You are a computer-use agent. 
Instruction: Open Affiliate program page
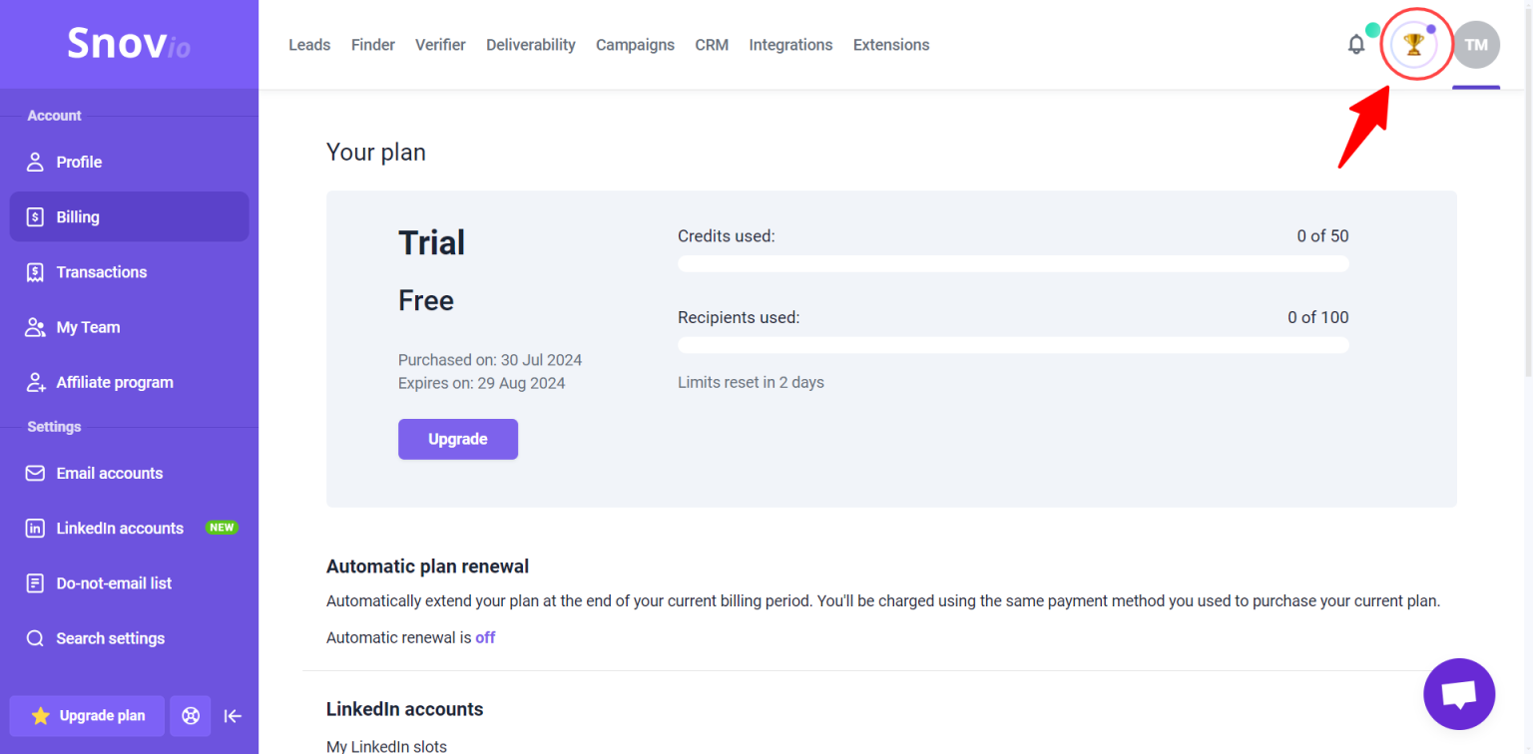(129, 382)
